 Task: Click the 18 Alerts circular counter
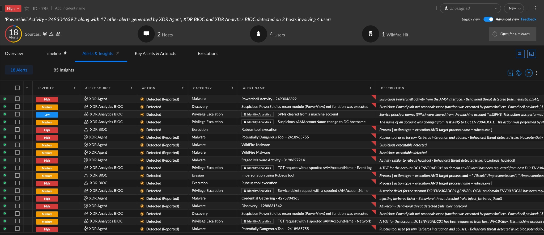[13, 34]
